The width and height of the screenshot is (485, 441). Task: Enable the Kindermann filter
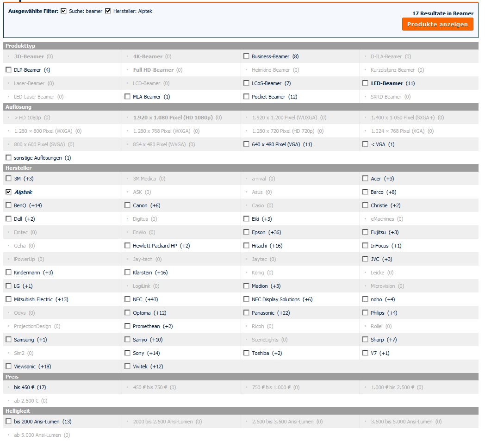click(8, 273)
